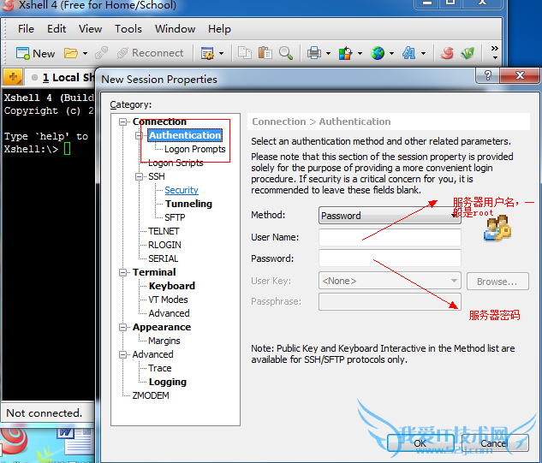
Task: Click the Find magnifier toolbar icon
Action: (x=286, y=53)
